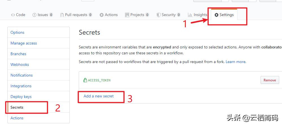282x125 pixels.
Task: Click the Projects board icon
Action: [x=127, y=15]
